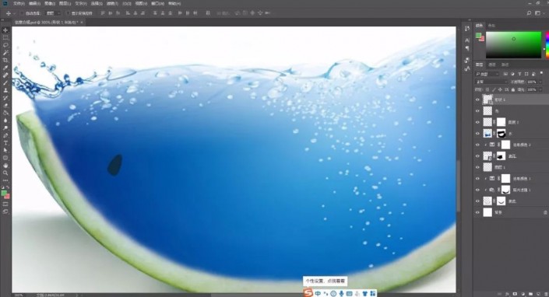The height and width of the screenshot is (297, 549).
Task: Select the Crop tool
Action: (x=5, y=60)
